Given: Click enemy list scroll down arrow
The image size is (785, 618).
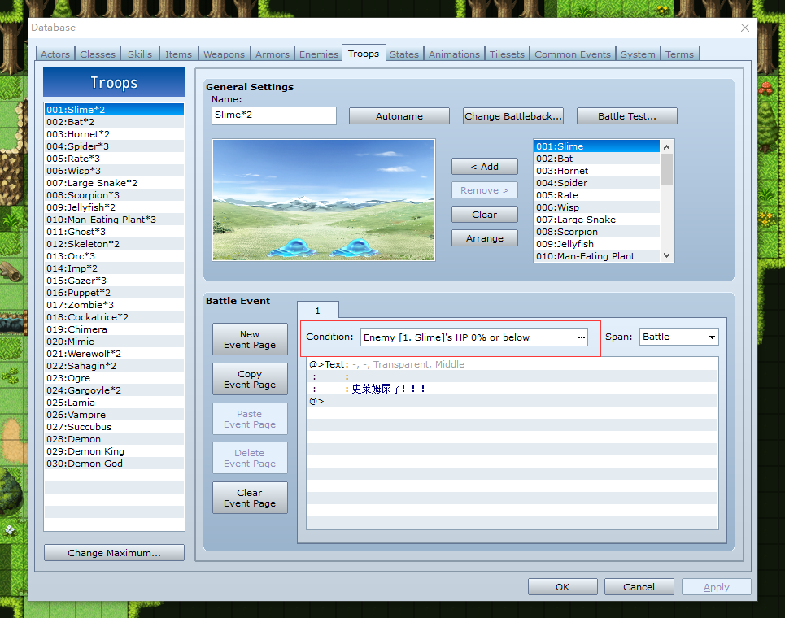Looking at the screenshot, I should tap(666, 255).
